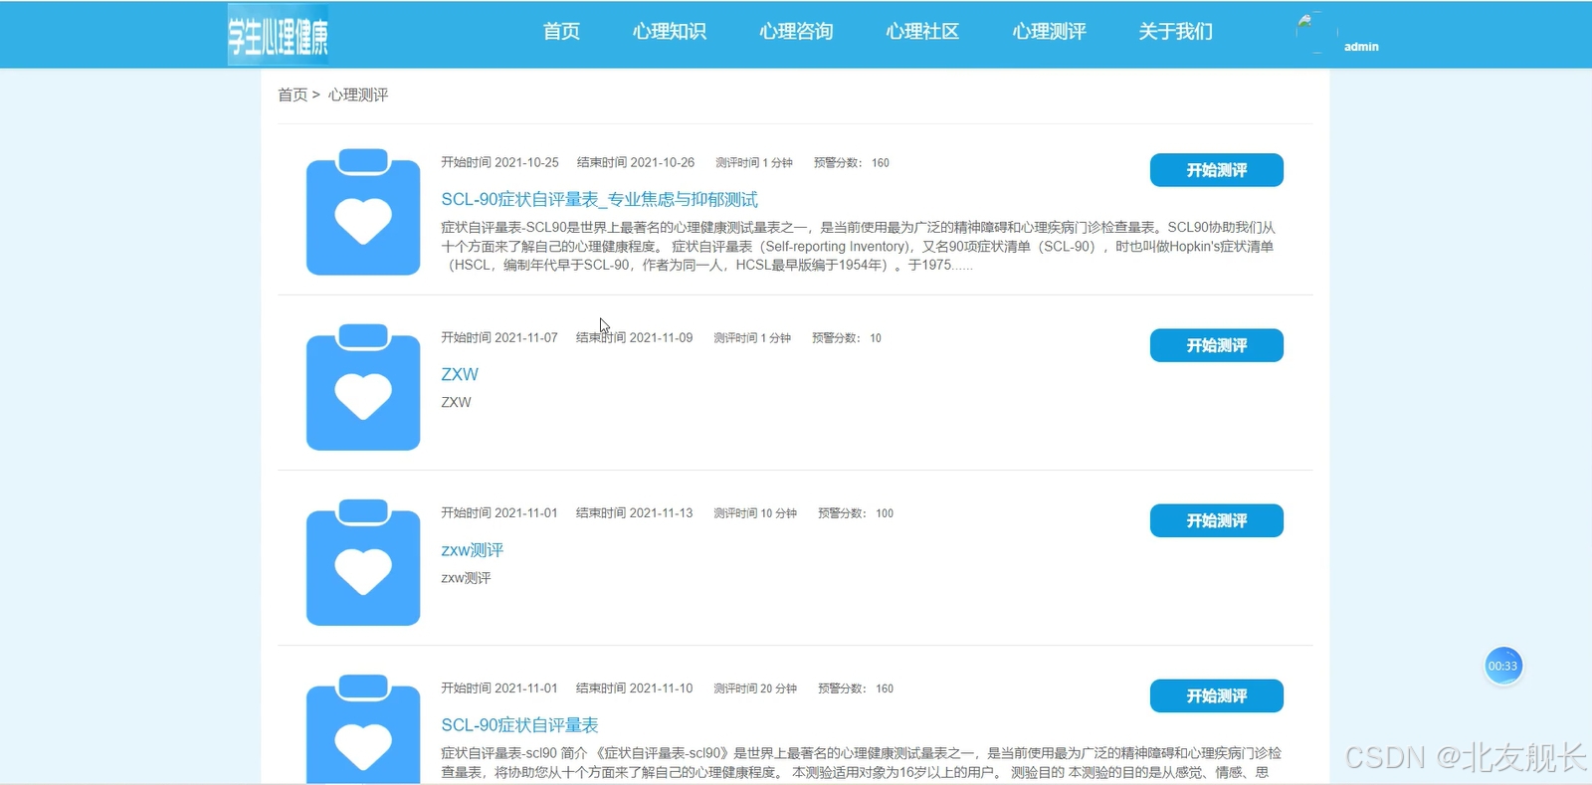Viewport: 1592px width, 785px height.
Task: Select the text 结束时间 2021-11-13
Action: click(634, 512)
